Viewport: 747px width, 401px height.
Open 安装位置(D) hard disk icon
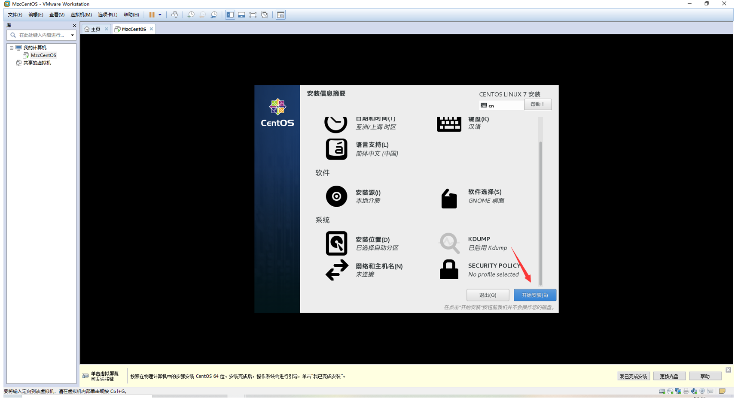tap(336, 244)
